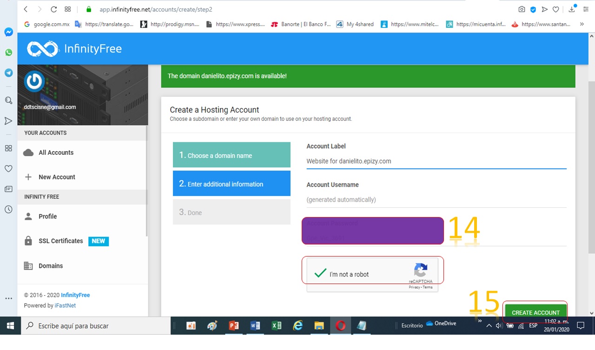Image resolution: width=595 pixels, height=350 pixels.
Task: Show hidden system tray icons
Action: [489, 326]
